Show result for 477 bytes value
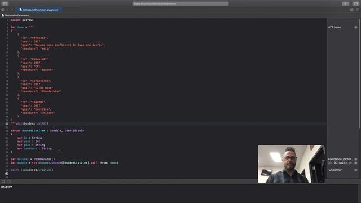Image resolution: width=361 pixels, height=203 pixels. point(356,27)
